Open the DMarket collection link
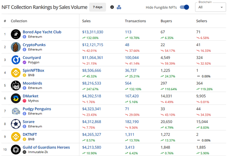 (x=31, y=96)
